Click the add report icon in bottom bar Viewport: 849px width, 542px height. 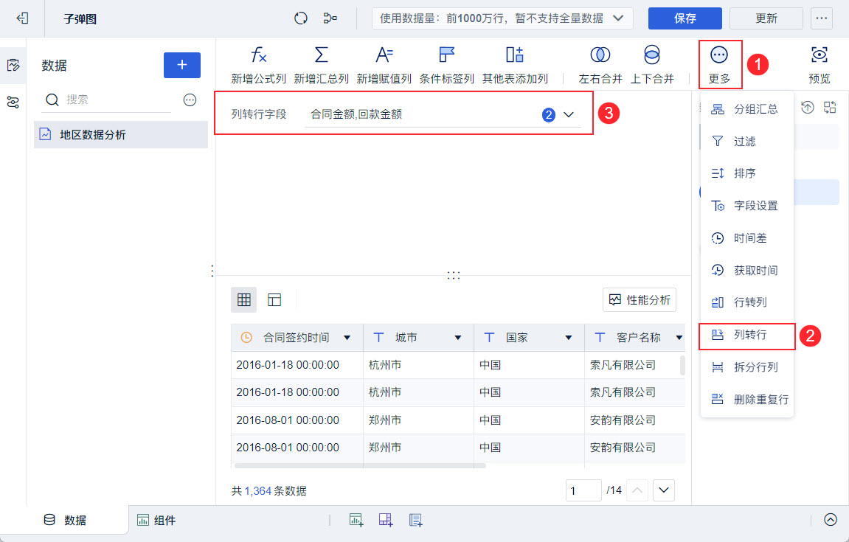415,521
